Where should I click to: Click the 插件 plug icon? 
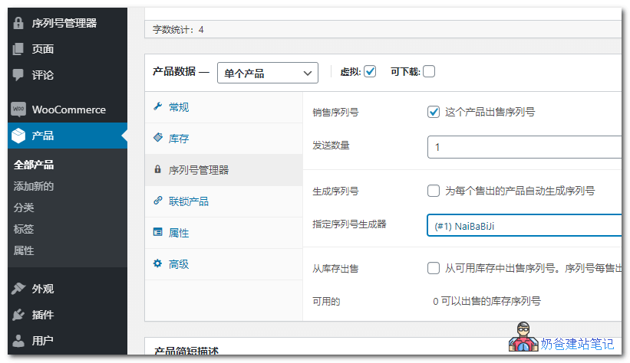click(18, 315)
